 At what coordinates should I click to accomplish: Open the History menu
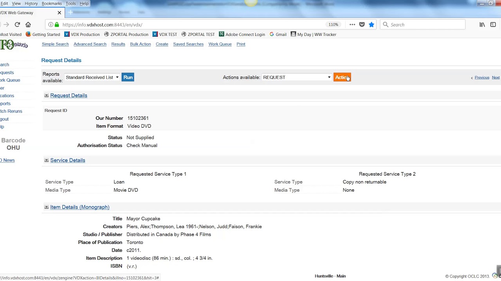click(x=31, y=4)
